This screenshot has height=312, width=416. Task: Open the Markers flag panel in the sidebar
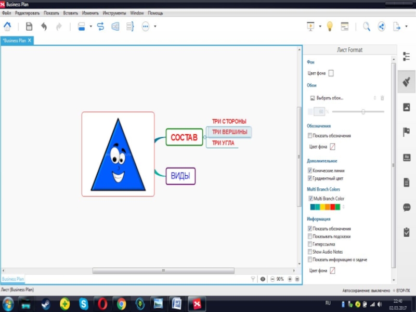click(x=407, y=132)
